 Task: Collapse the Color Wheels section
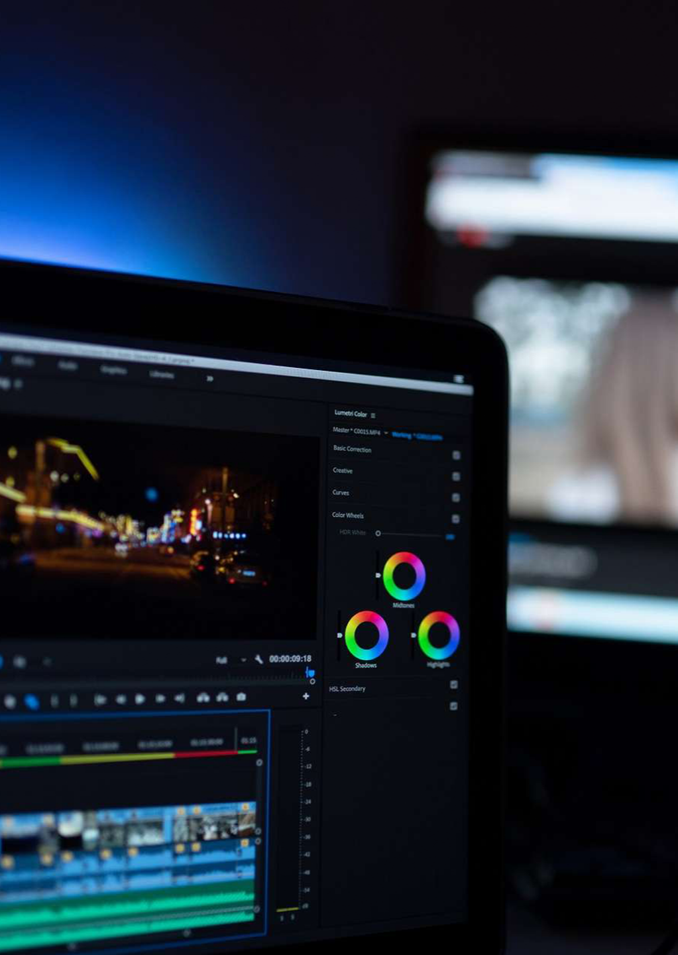click(x=348, y=515)
